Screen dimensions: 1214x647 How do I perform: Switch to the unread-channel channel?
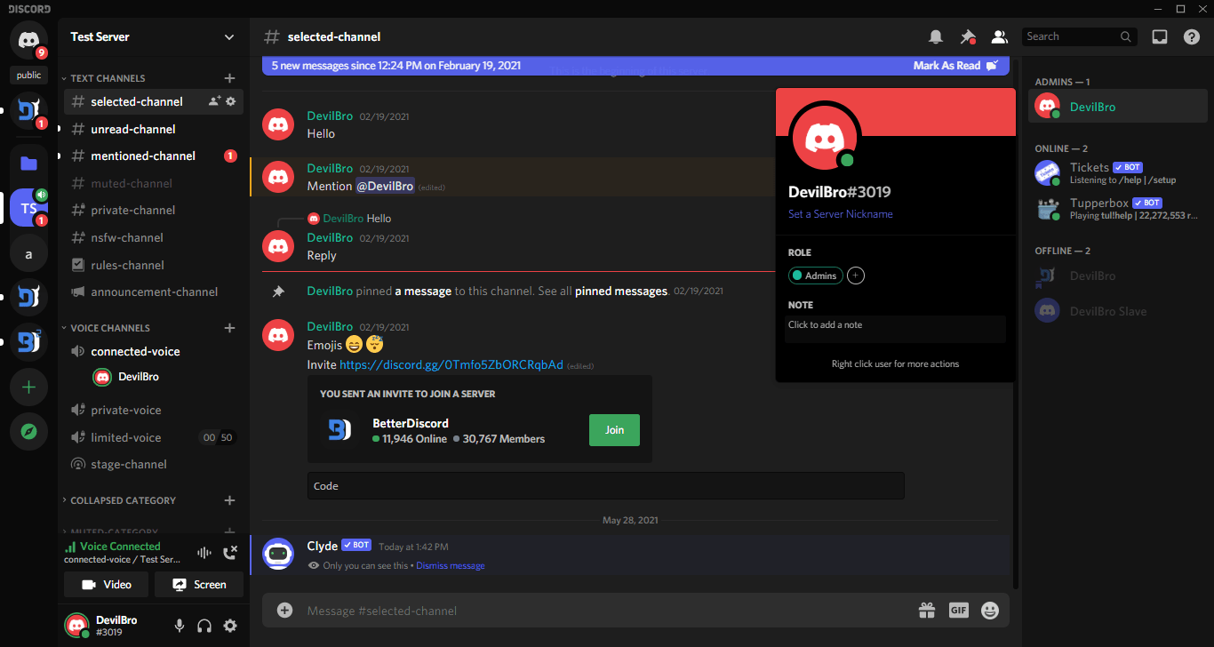coord(133,129)
